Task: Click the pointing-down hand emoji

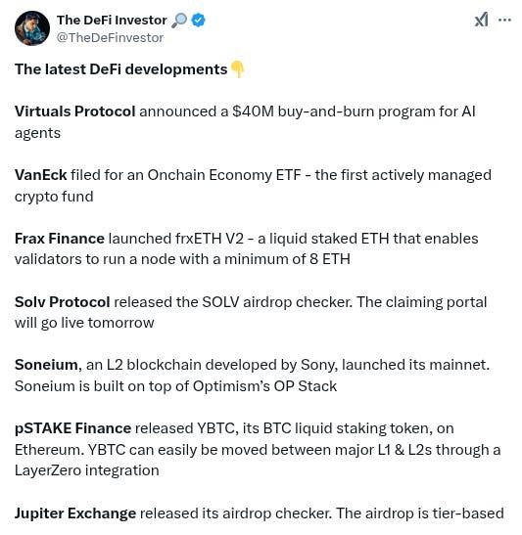Action: coord(237,69)
